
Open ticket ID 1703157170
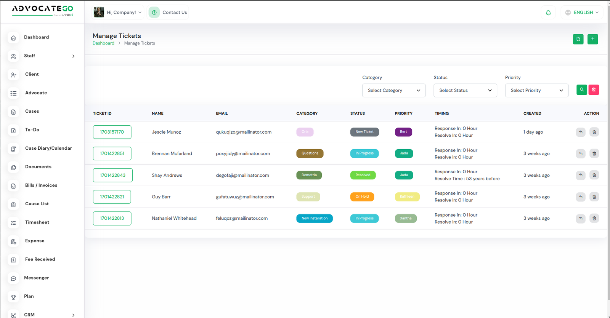pyautogui.click(x=112, y=132)
